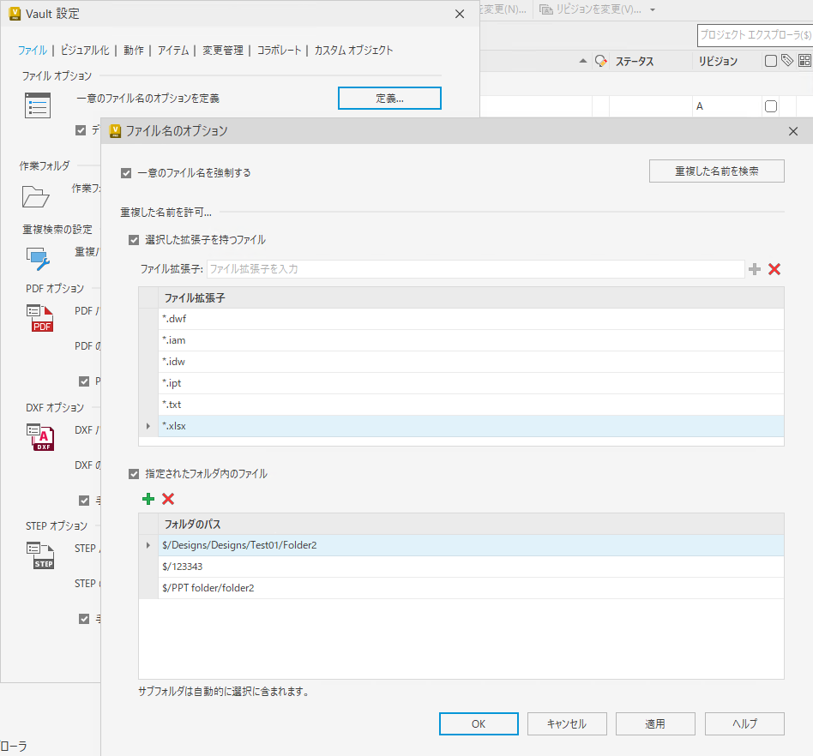Select the *.iam extension row
This screenshot has width=813, height=756.
pyautogui.click(x=471, y=340)
